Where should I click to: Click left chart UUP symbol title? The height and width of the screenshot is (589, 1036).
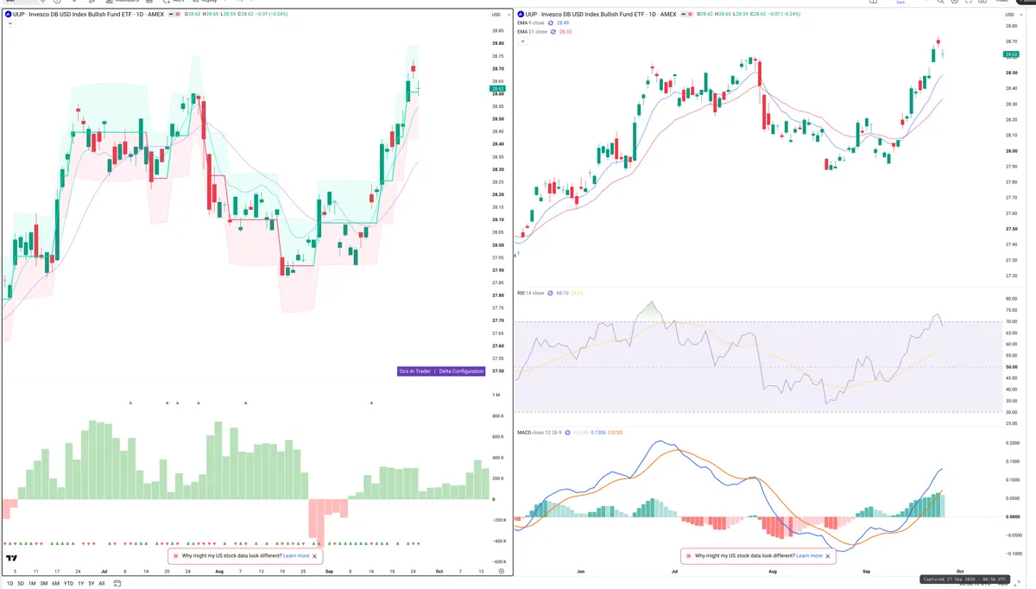(x=88, y=15)
